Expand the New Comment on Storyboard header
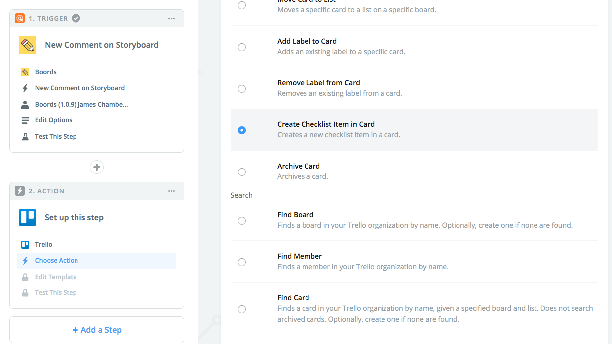612x344 pixels. click(101, 45)
